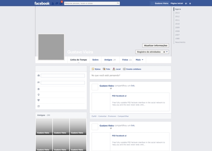Screen dimensions: 212x151
Task: Click first friend thumbnail in Amigos
Action: click(x=44, y=127)
